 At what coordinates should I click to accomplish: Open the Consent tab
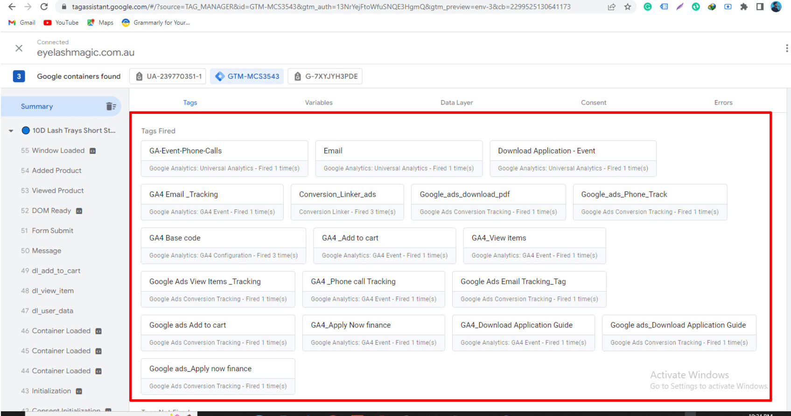(x=593, y=103)
